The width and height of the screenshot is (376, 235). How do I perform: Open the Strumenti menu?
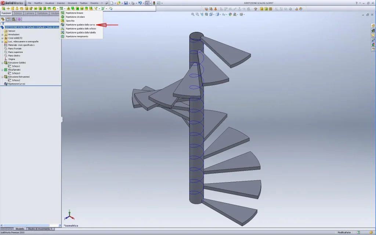click(72, 3)
